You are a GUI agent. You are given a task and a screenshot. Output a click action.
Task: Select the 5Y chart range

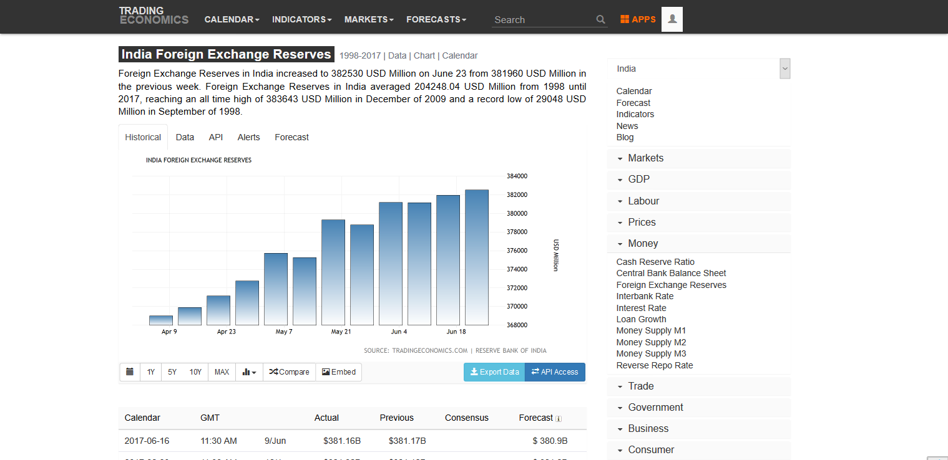tap(172, 372)
